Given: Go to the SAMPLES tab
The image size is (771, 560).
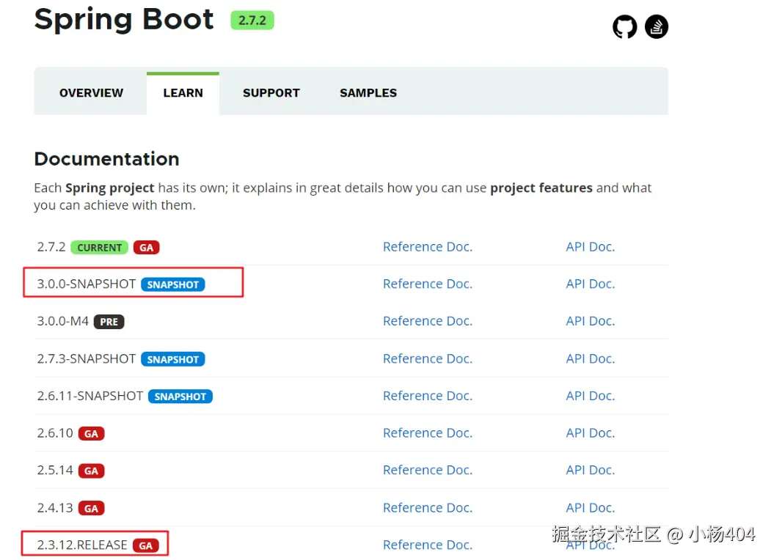Looking at the screenshot, I should tap(368, 93).
